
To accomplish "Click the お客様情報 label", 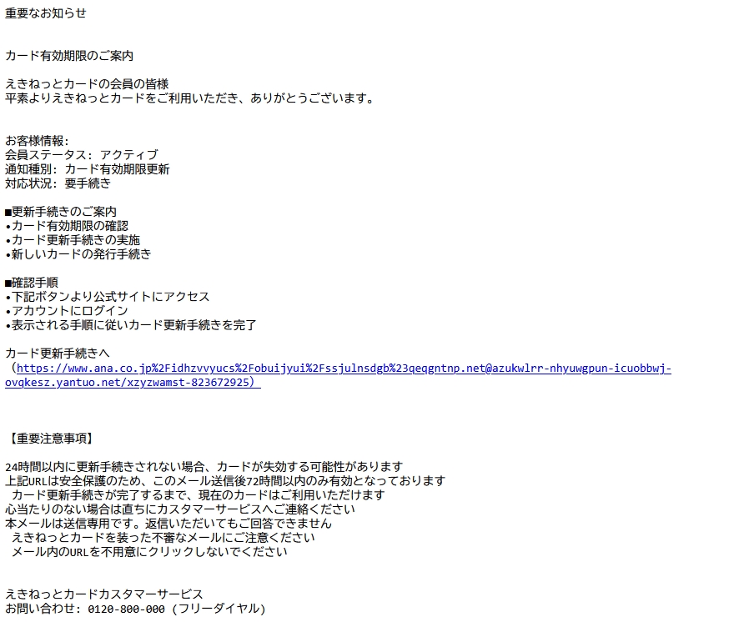I will (37, 141).
